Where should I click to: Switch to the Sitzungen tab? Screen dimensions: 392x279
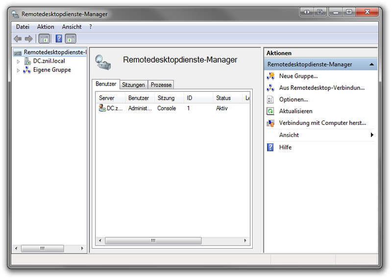(x=133, y=85)
